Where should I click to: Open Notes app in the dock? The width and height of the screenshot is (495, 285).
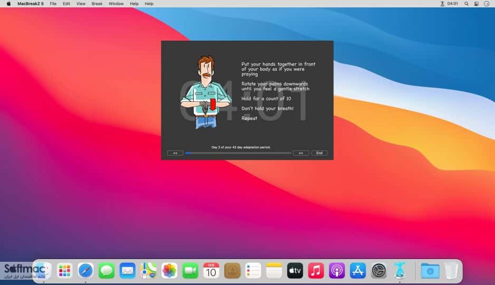(x=274, y=271)
